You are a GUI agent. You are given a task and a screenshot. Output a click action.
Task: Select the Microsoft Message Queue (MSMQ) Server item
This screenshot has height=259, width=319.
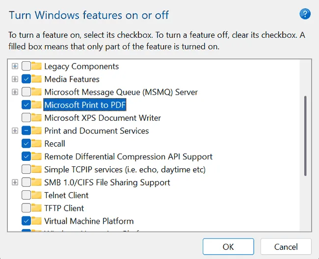[x=121, y=92]
